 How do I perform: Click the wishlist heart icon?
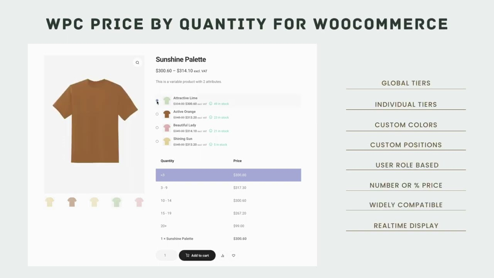point(233,256)
